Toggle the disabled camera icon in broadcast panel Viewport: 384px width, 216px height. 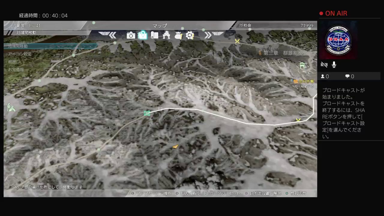tap(324, 65)
